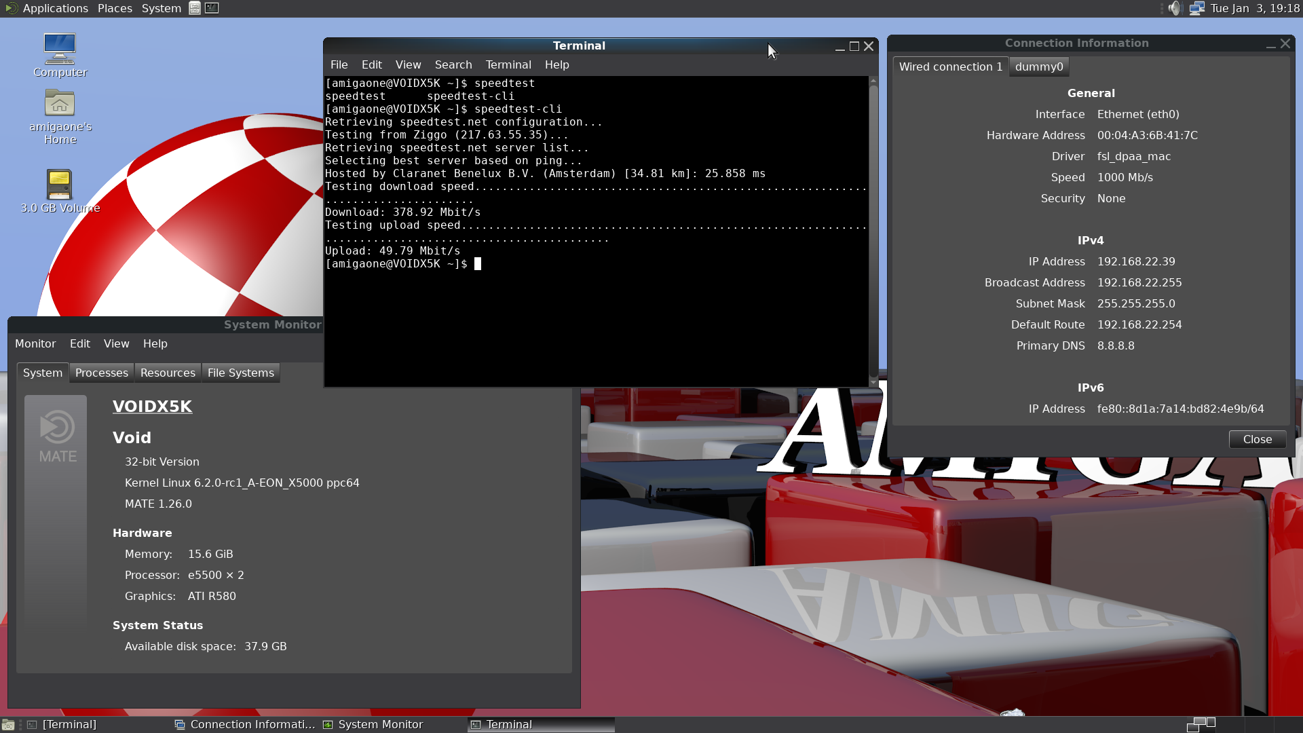Click the Primary DNS value 8.8.8.8
1303x733 pixels.
coord(1116,345)
